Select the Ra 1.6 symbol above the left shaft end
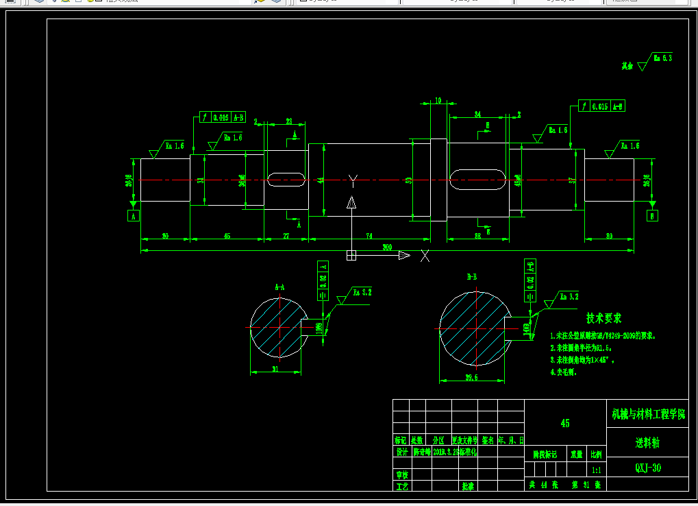 pyautogui.click(x=166, y=149)
